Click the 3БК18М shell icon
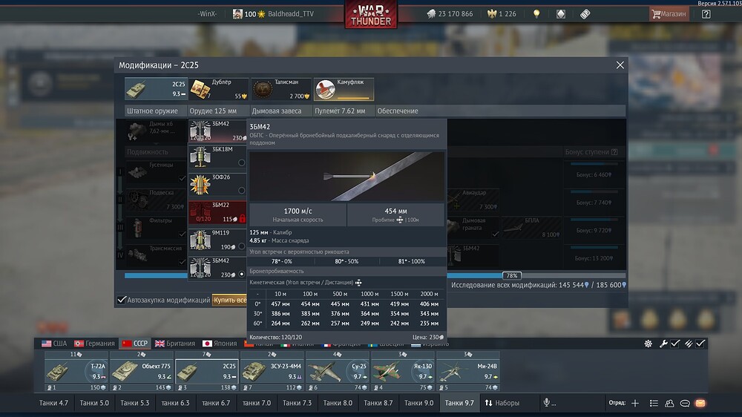Image resolution: width=742 pixels, height=417 pixels. coord(200,157)
